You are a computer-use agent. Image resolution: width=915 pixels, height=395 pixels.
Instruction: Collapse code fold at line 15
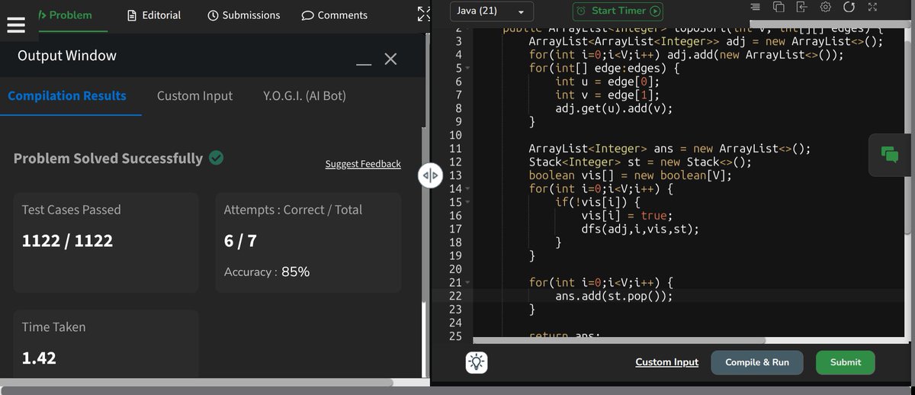[x=467, y=202]
